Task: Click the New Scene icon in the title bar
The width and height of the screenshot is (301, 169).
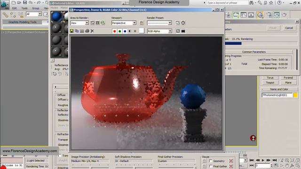Action: pyautogui.click(x=14, y=2)
